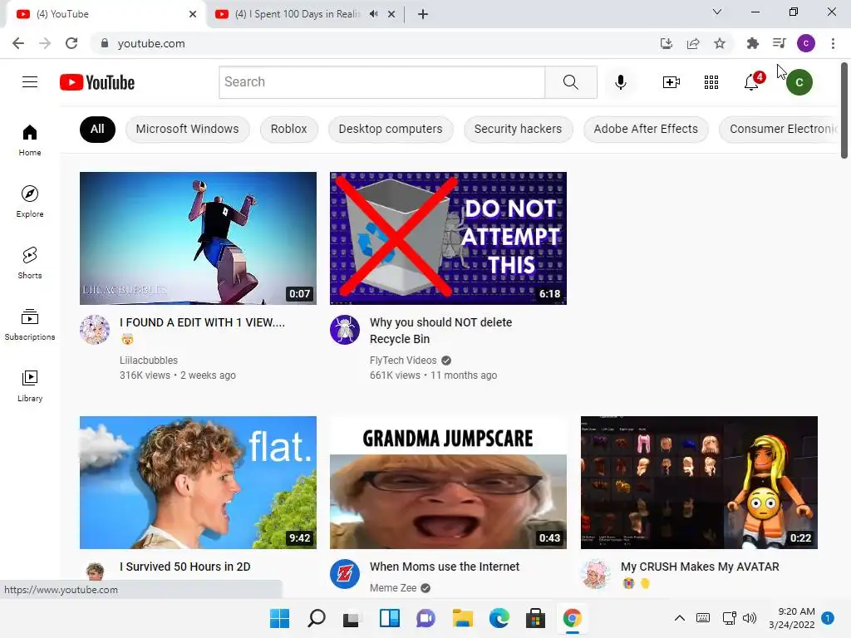The height and width of the screenshot is (638, 851).
Task: Open the Recycle Bin video thumbnail
Action: coord(448,238)
